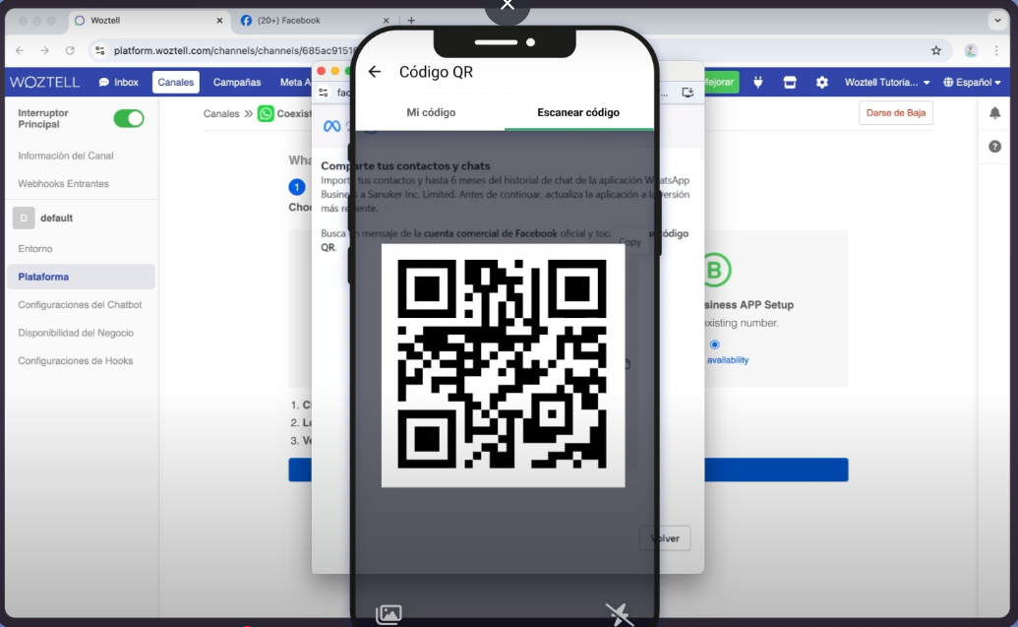Click the Woztell logo
Viewport: 1018px width, 627px height.
click(x=45, y=83)
